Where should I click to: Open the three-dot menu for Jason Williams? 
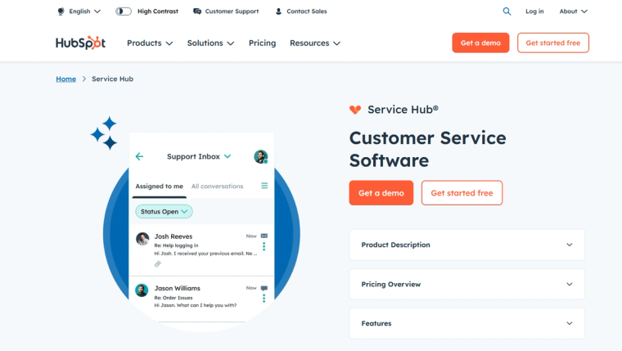tap(264, 299)
